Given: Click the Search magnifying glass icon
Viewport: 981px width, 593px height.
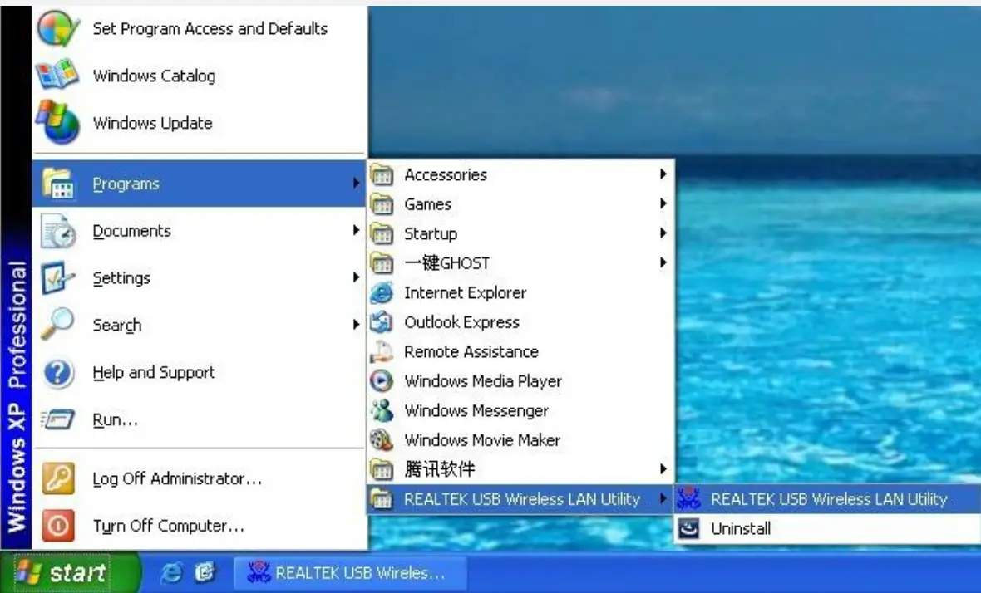Looking at the screenshot, I should click(57, 324).
